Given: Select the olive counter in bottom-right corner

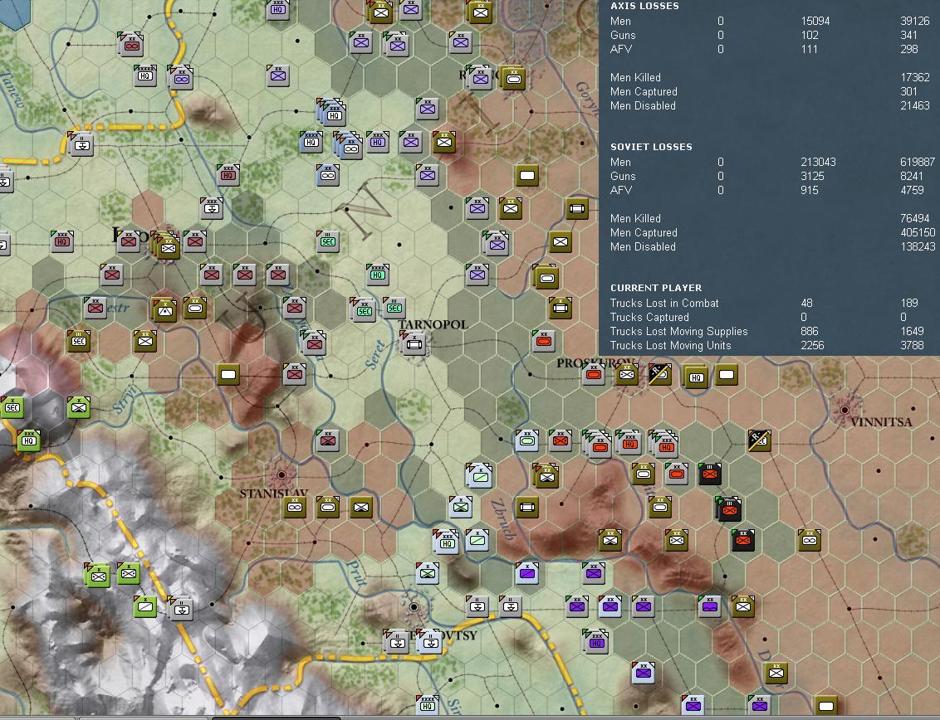Looking at the screenshot, I should click(x=825, y=706).
